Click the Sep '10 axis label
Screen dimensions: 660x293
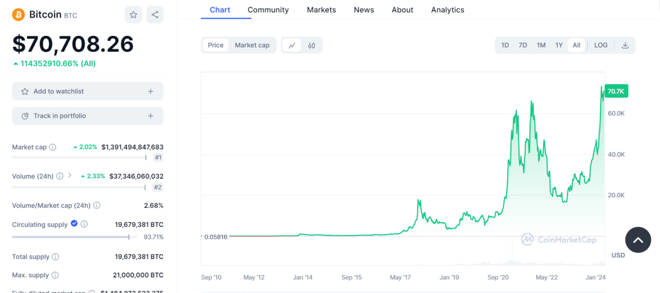point(211,277)
